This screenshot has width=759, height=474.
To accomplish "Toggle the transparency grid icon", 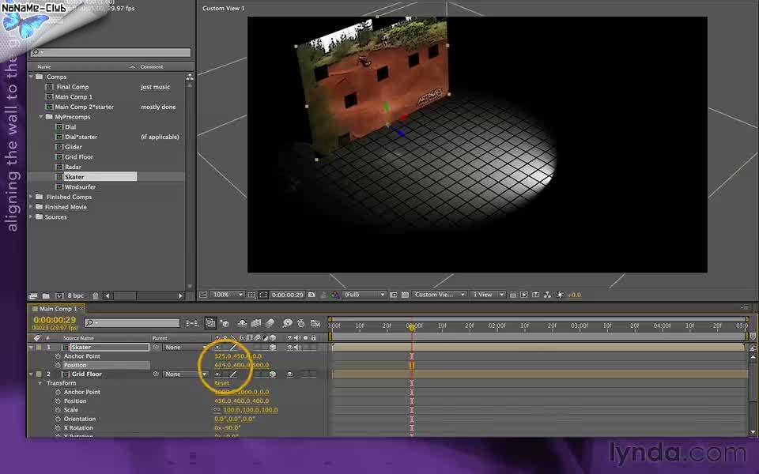I will pos(405,295).
